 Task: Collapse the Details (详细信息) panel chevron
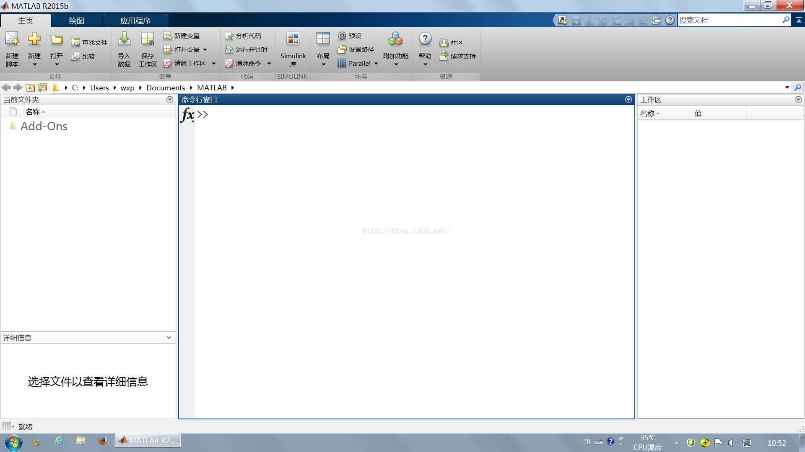[x=169, y=338]
